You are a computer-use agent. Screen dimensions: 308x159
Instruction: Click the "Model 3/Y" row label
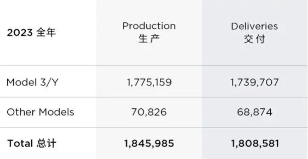[x=32, y=82]
